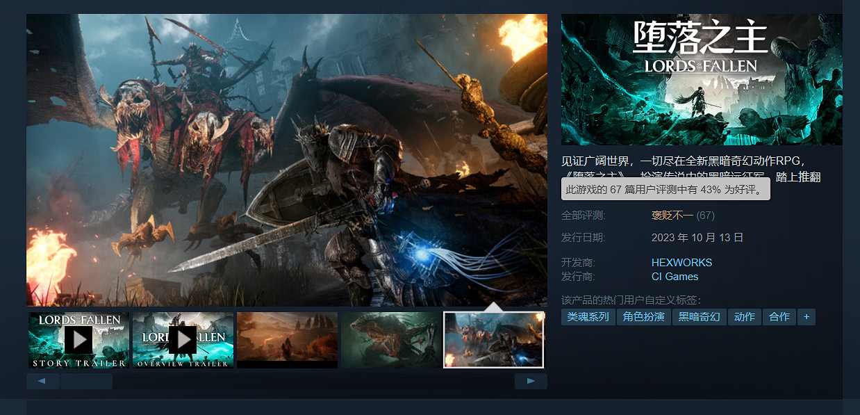Select the 合作 tag

coord(779,317)
